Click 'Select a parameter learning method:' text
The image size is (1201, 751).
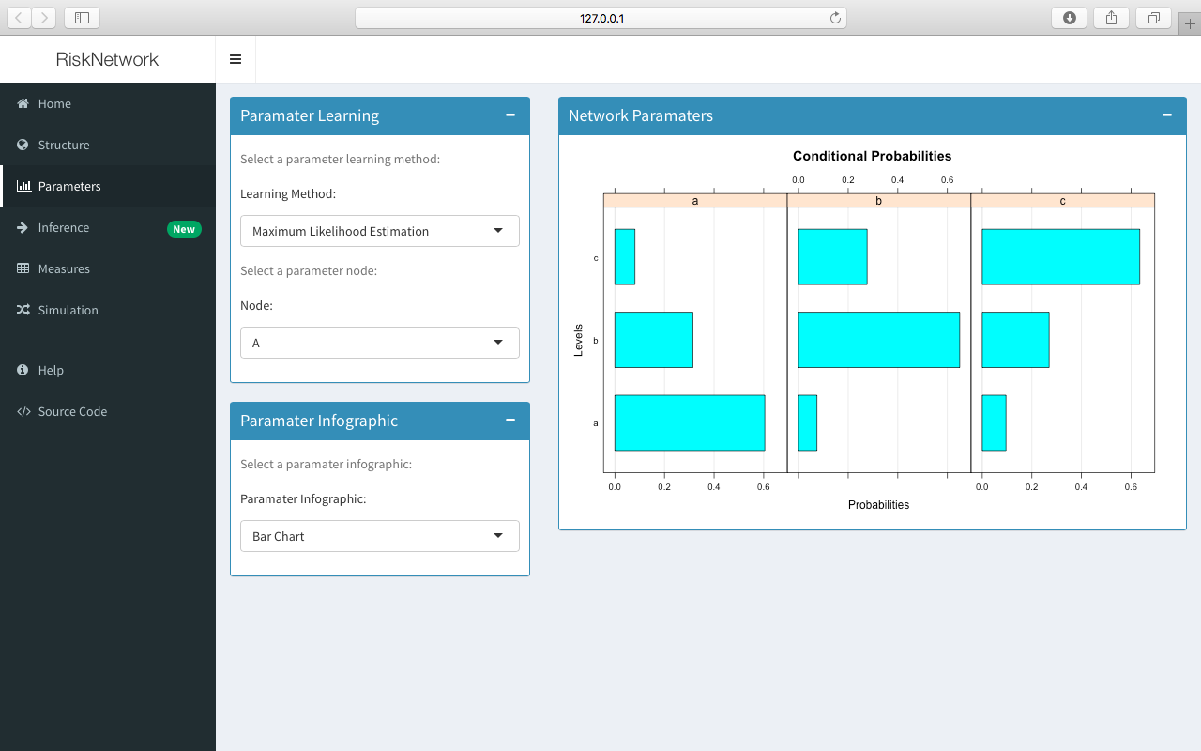(340, 159)
